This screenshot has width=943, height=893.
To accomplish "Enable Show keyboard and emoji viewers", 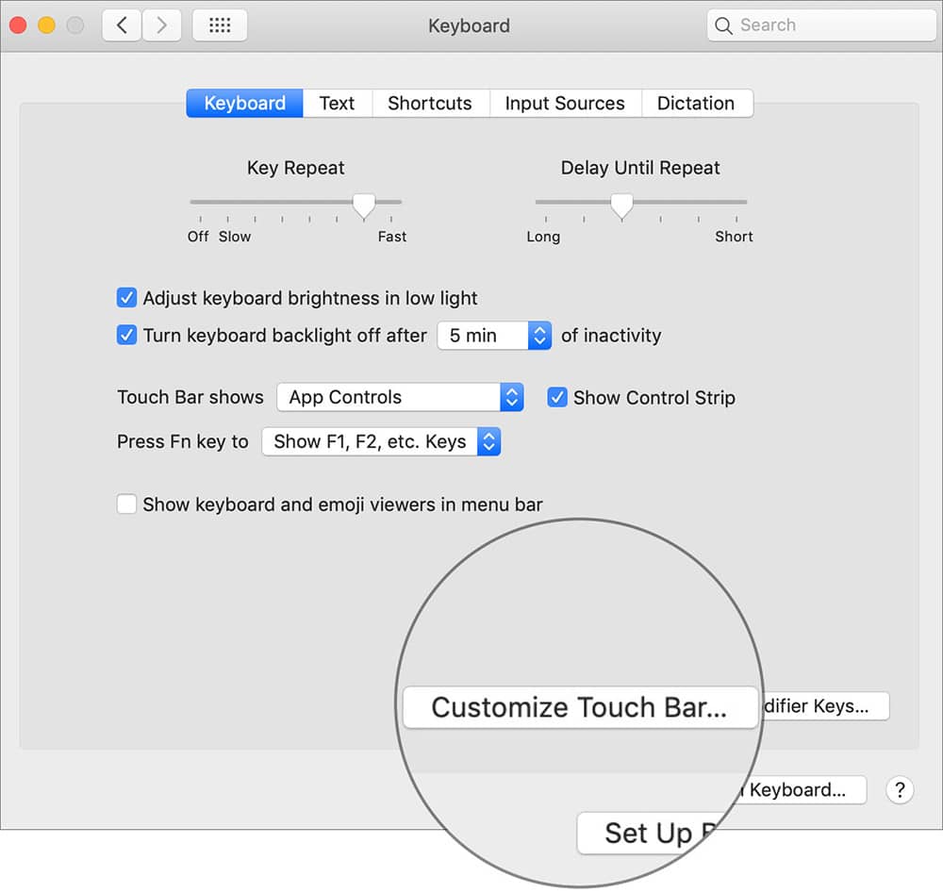I will pos(126,504).
